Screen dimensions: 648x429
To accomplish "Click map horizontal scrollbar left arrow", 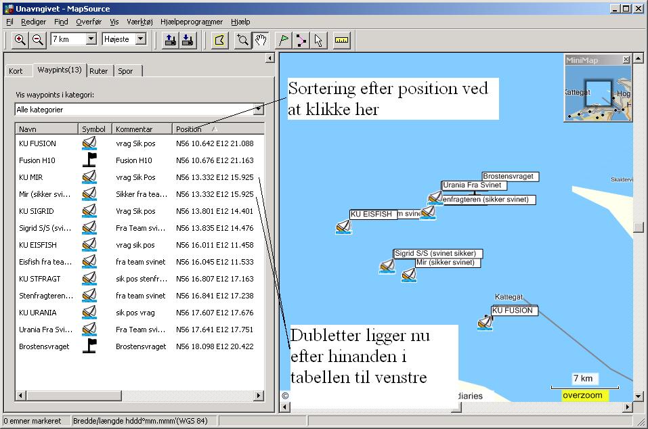I will tap(285, 407).
